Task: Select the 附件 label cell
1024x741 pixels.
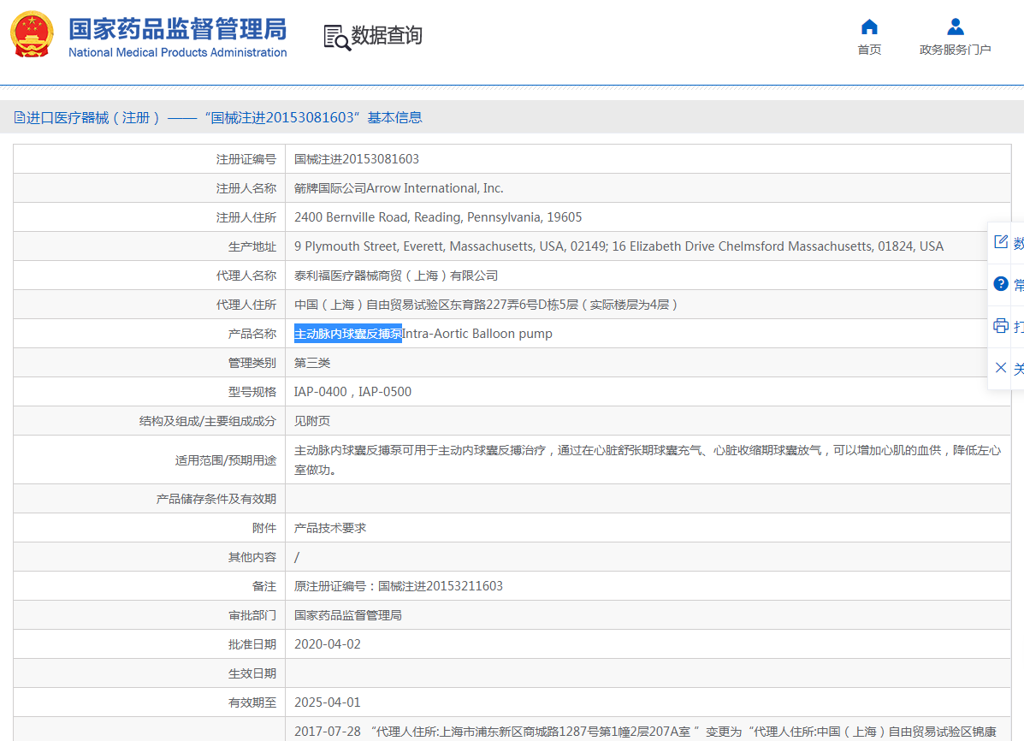Action: [x=150, y=528]
